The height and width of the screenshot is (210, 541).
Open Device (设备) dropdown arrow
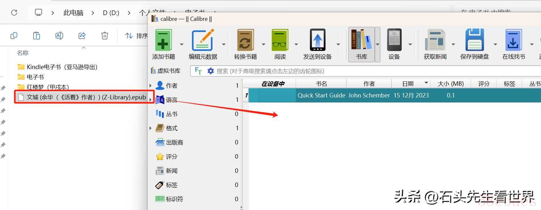click(410, 44)
